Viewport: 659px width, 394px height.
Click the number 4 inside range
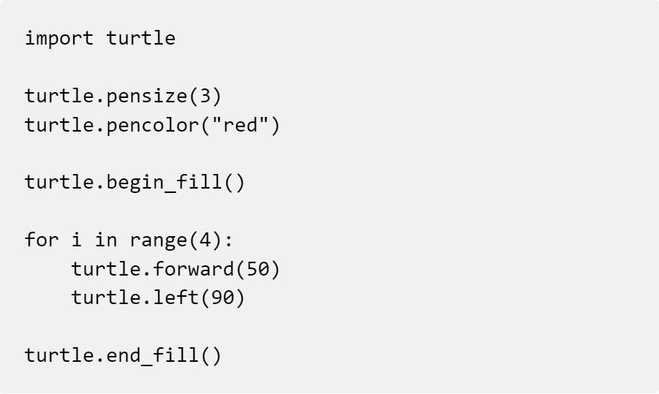coord(205,240)
